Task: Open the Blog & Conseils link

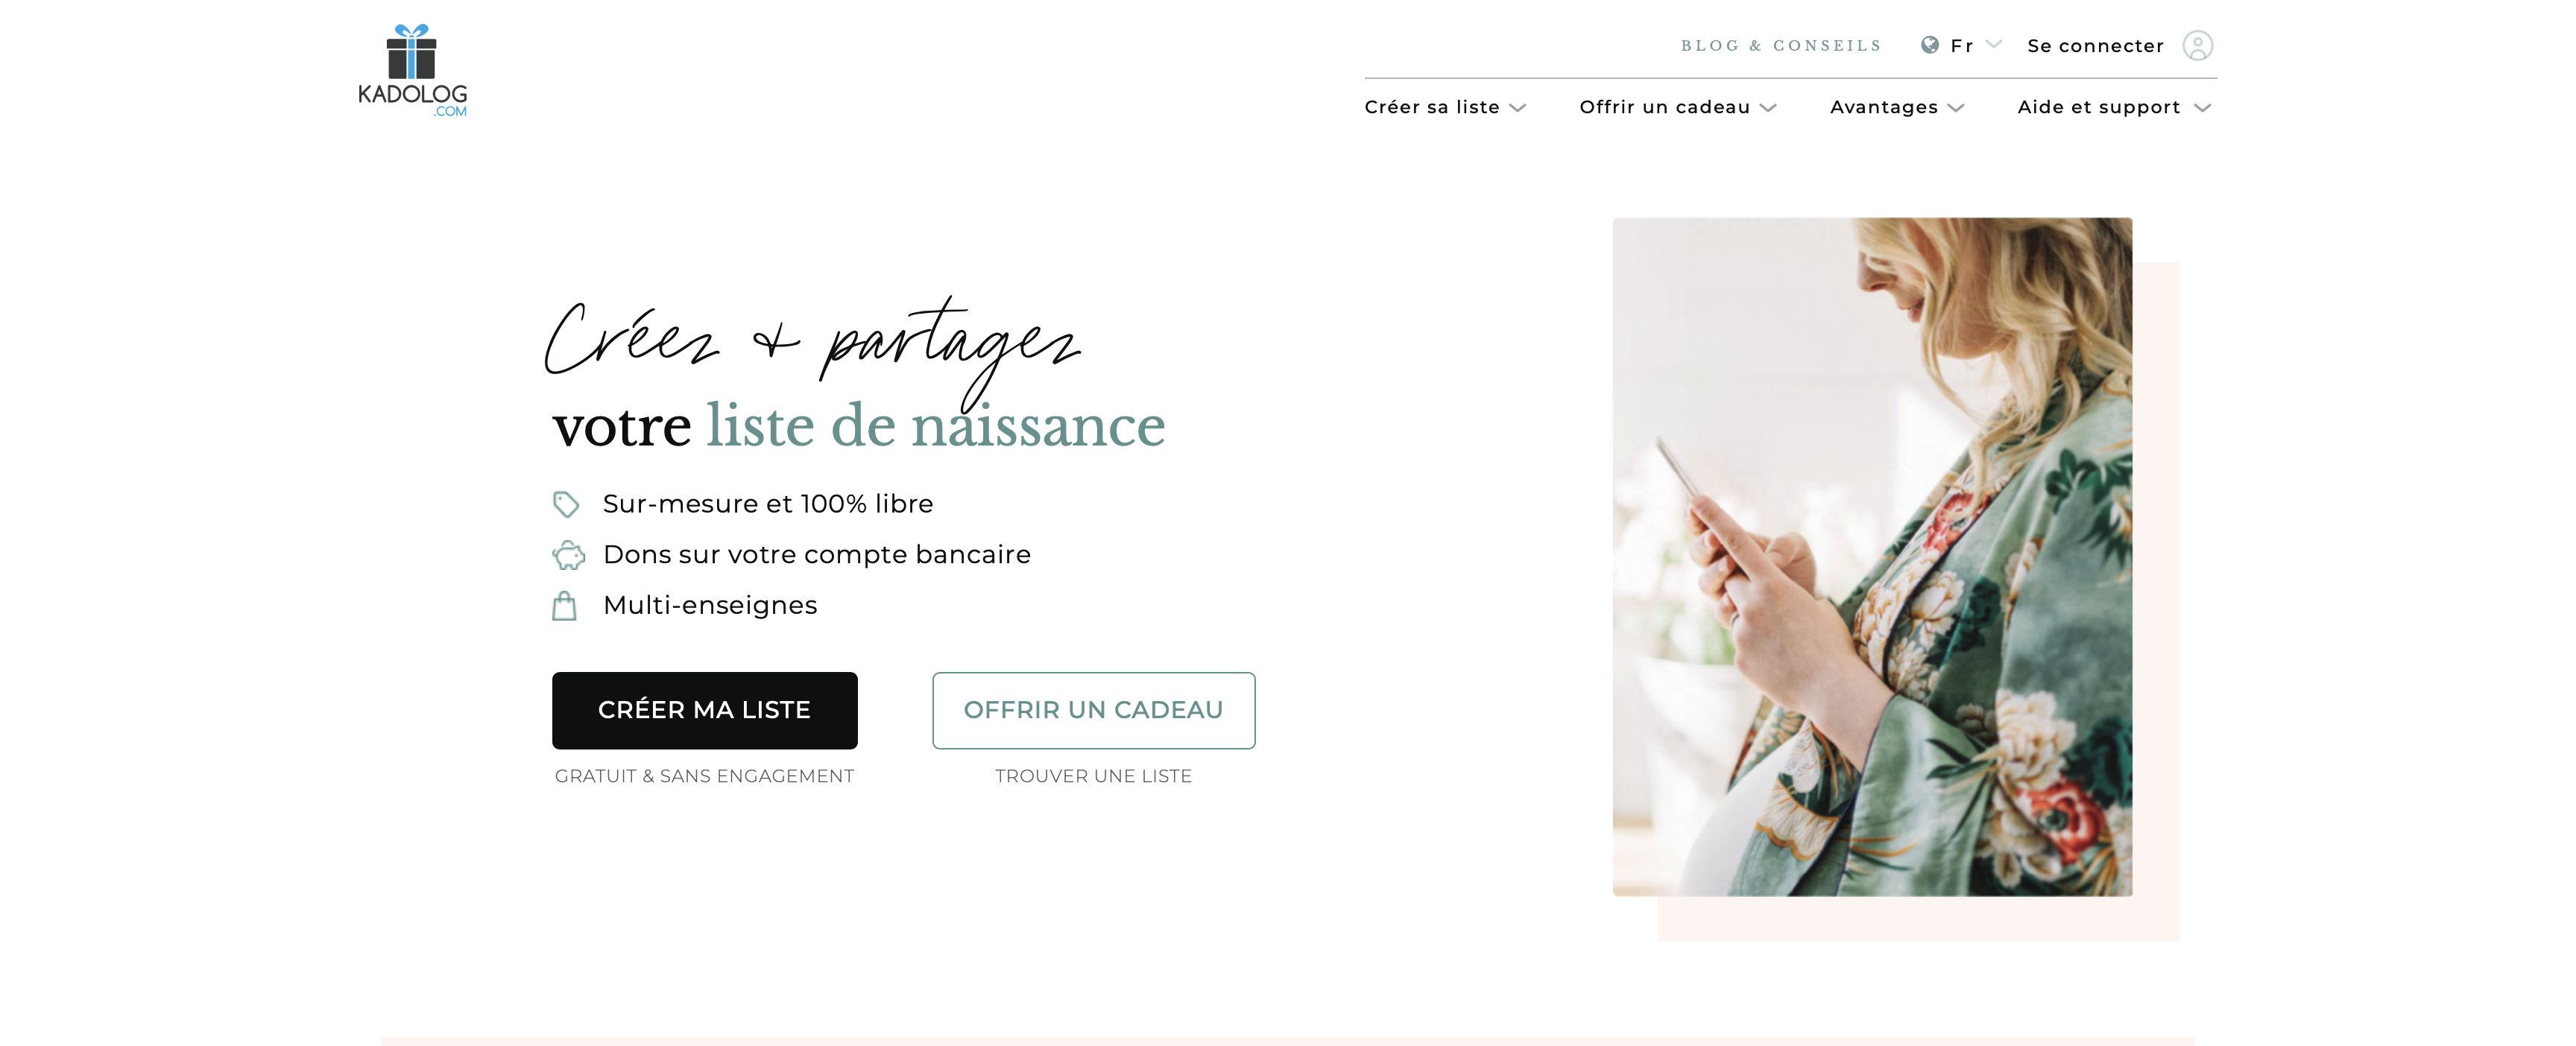Action: pos(1781,46)
